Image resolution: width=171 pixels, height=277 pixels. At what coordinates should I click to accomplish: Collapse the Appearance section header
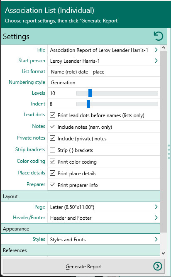(81, 228)
